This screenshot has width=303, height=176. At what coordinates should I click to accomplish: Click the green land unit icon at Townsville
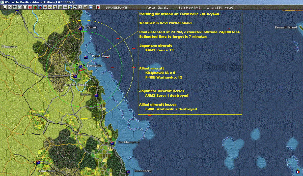point(77,69)
